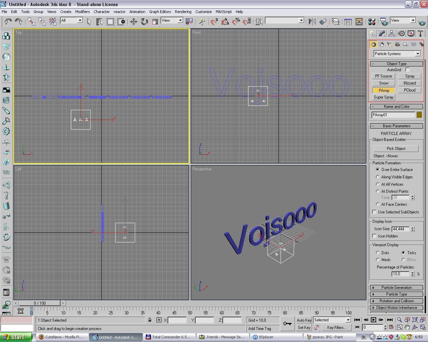
Task: Click the Mirror selected objects tool
Action: [x=312, y=22]
